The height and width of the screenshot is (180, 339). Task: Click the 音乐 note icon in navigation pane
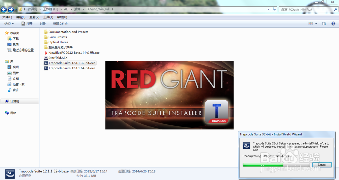click(9, 90)
